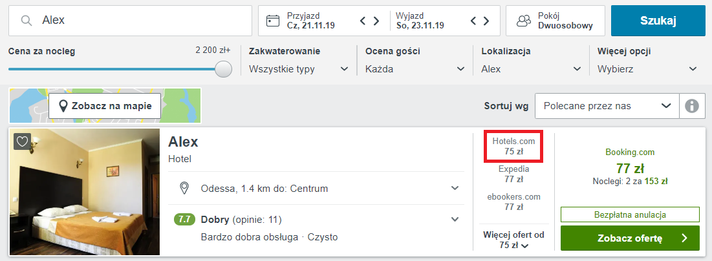Open Lokalizacja filter dropdown
Screen dimensions: 712x261
pyautogui.click(x=531, y=69)
